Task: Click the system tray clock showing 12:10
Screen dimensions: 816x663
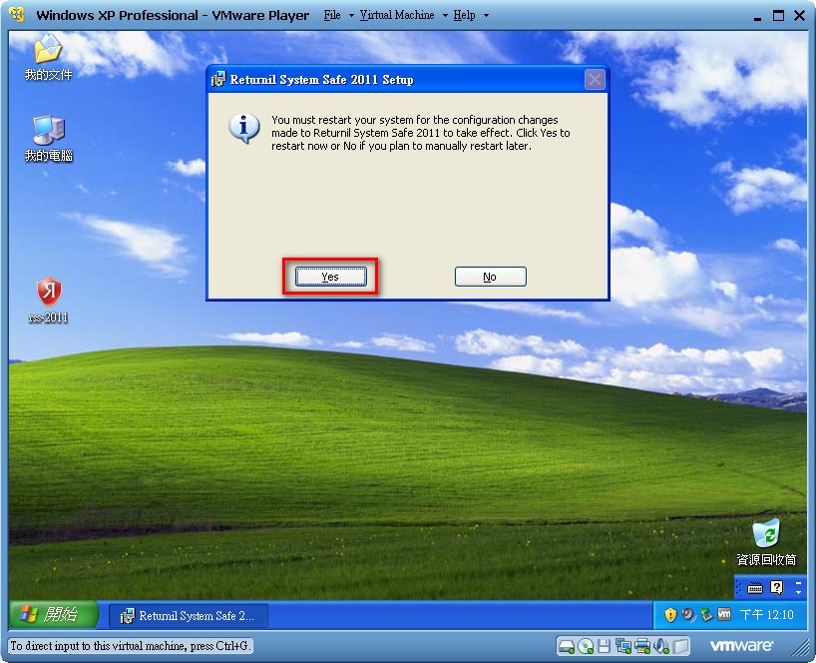Action: coord(766,615)
